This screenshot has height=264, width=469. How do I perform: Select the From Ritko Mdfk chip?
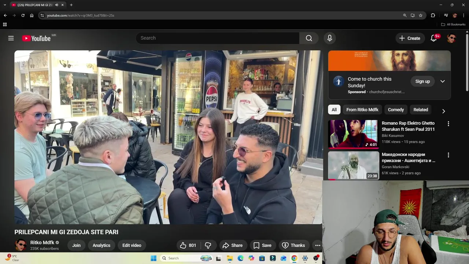[362, 110]
